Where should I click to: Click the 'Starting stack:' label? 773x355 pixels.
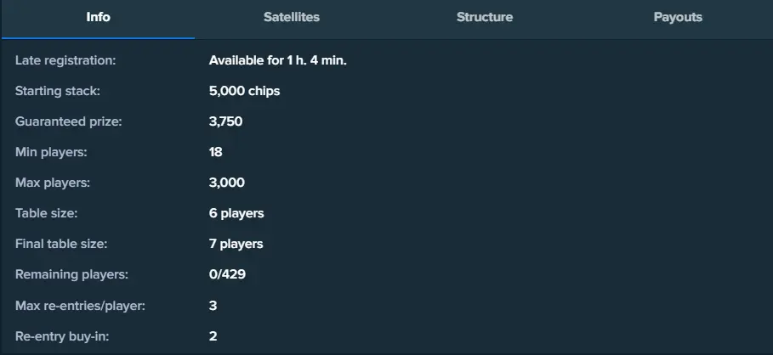tap(58, 91)
